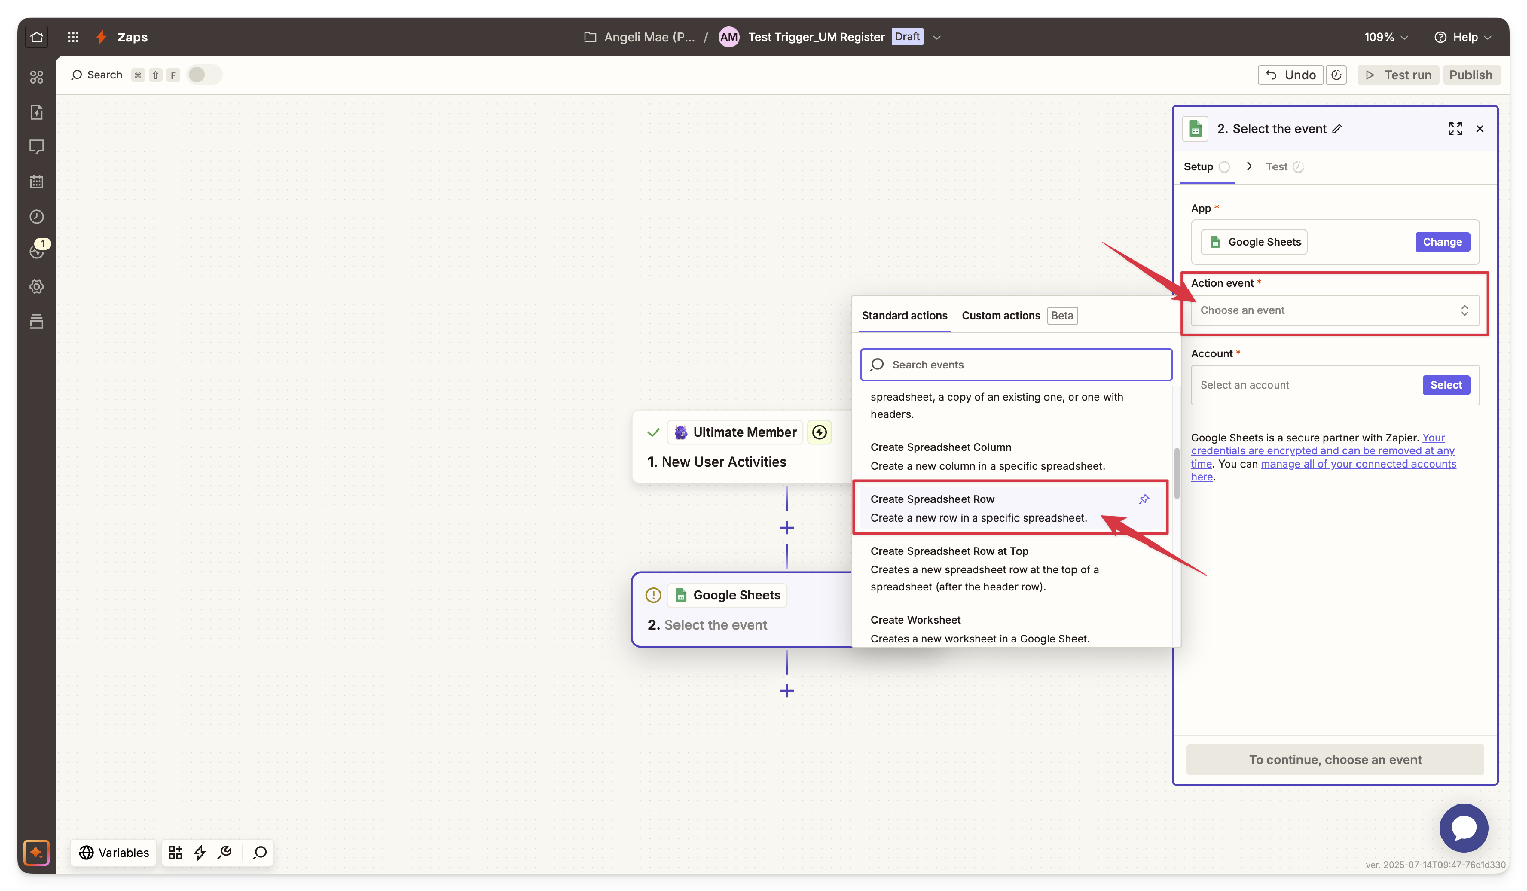Open the chat support bubble
Image resolution: width=1527 pixels, height=891 pixels.
(x=1463, y=827)
